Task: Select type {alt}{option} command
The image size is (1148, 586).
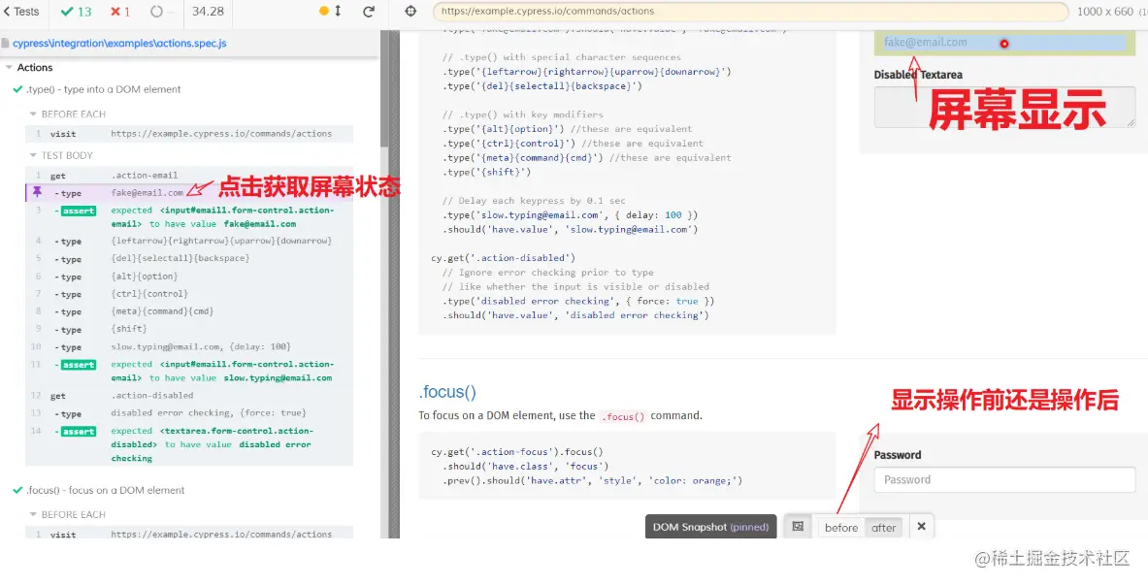Action: click(189, 277)
